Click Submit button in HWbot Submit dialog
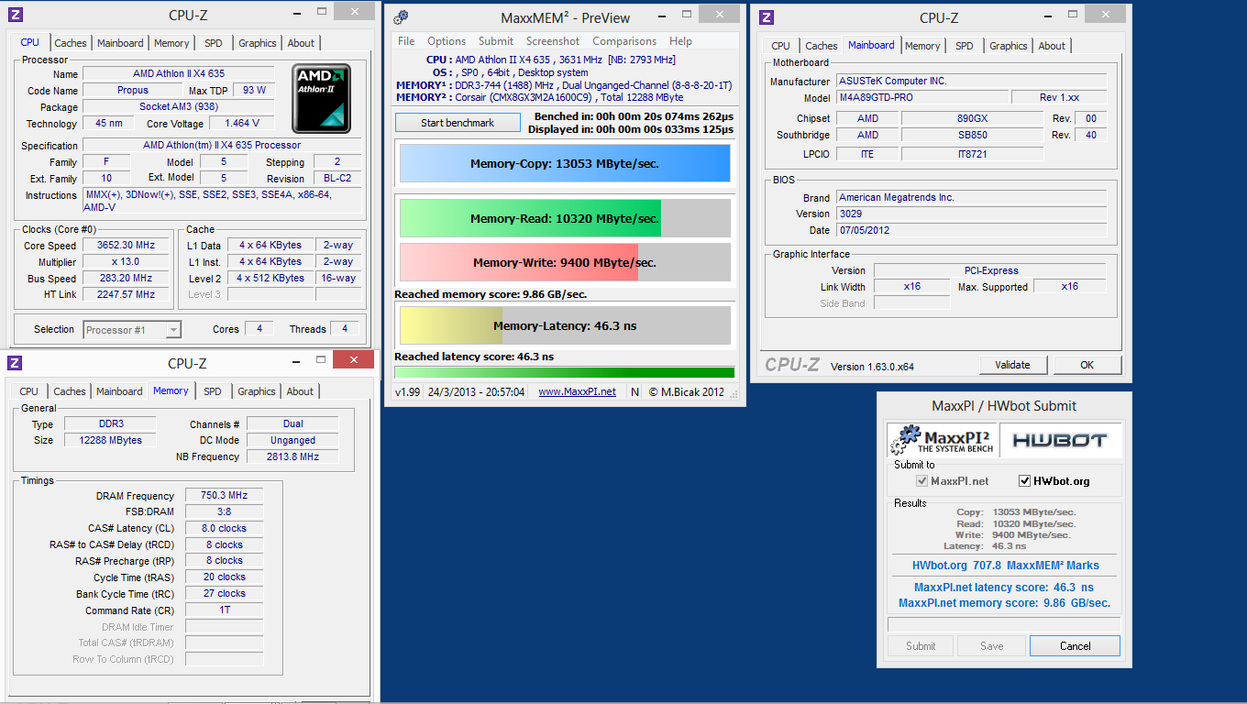This screenshot has height=704, width=1247. click(x=921, y=646)
